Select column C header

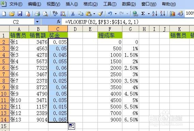58,29
